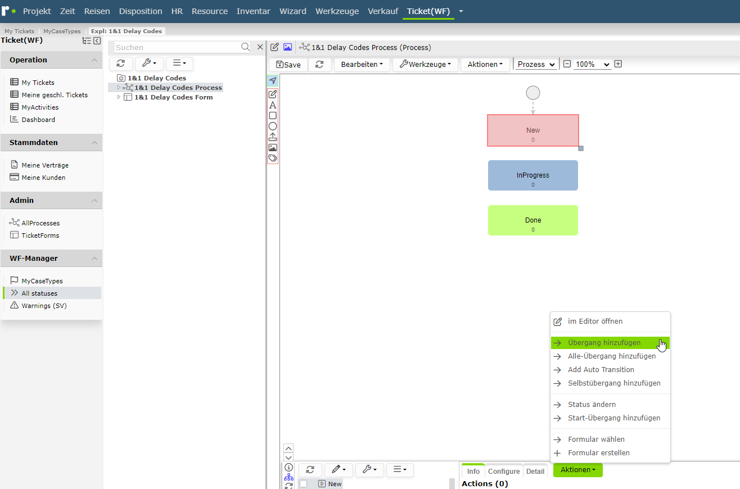Open the green Aktionen button
This screenshot has width=740, height=489.
tap(578, 470)
